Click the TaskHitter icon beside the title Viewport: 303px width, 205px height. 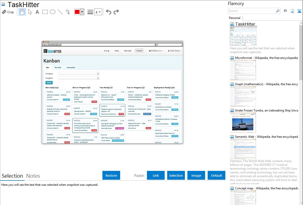point(3,5)
